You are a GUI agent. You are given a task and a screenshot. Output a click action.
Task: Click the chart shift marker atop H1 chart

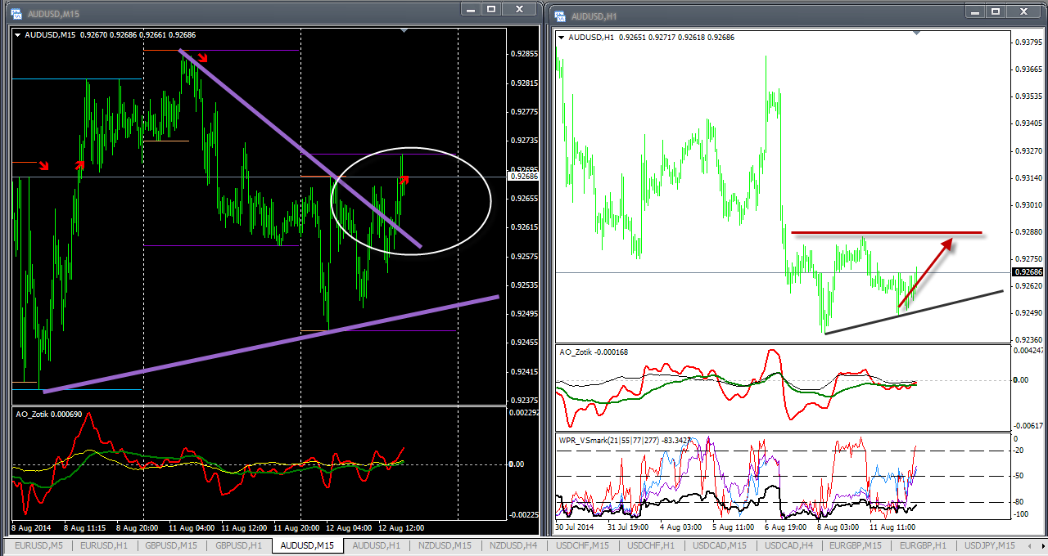click(x=916, y=34)
